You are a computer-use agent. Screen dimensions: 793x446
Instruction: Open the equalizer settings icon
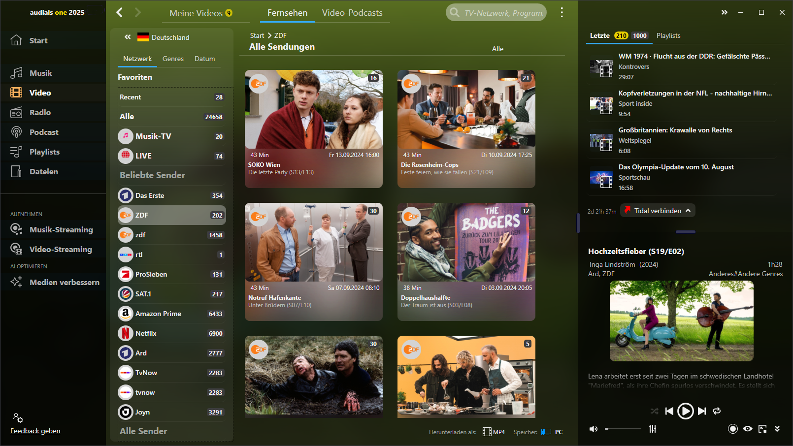[653, 429]
